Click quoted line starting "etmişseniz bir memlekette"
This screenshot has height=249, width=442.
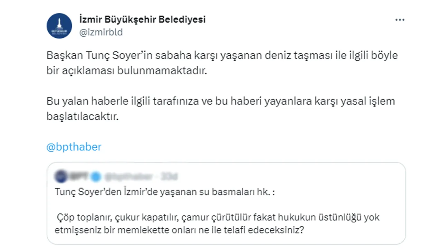[179, 230]
